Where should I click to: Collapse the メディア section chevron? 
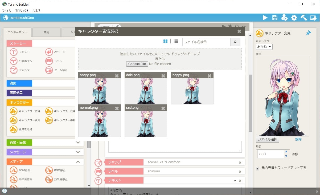click(78, 162)
